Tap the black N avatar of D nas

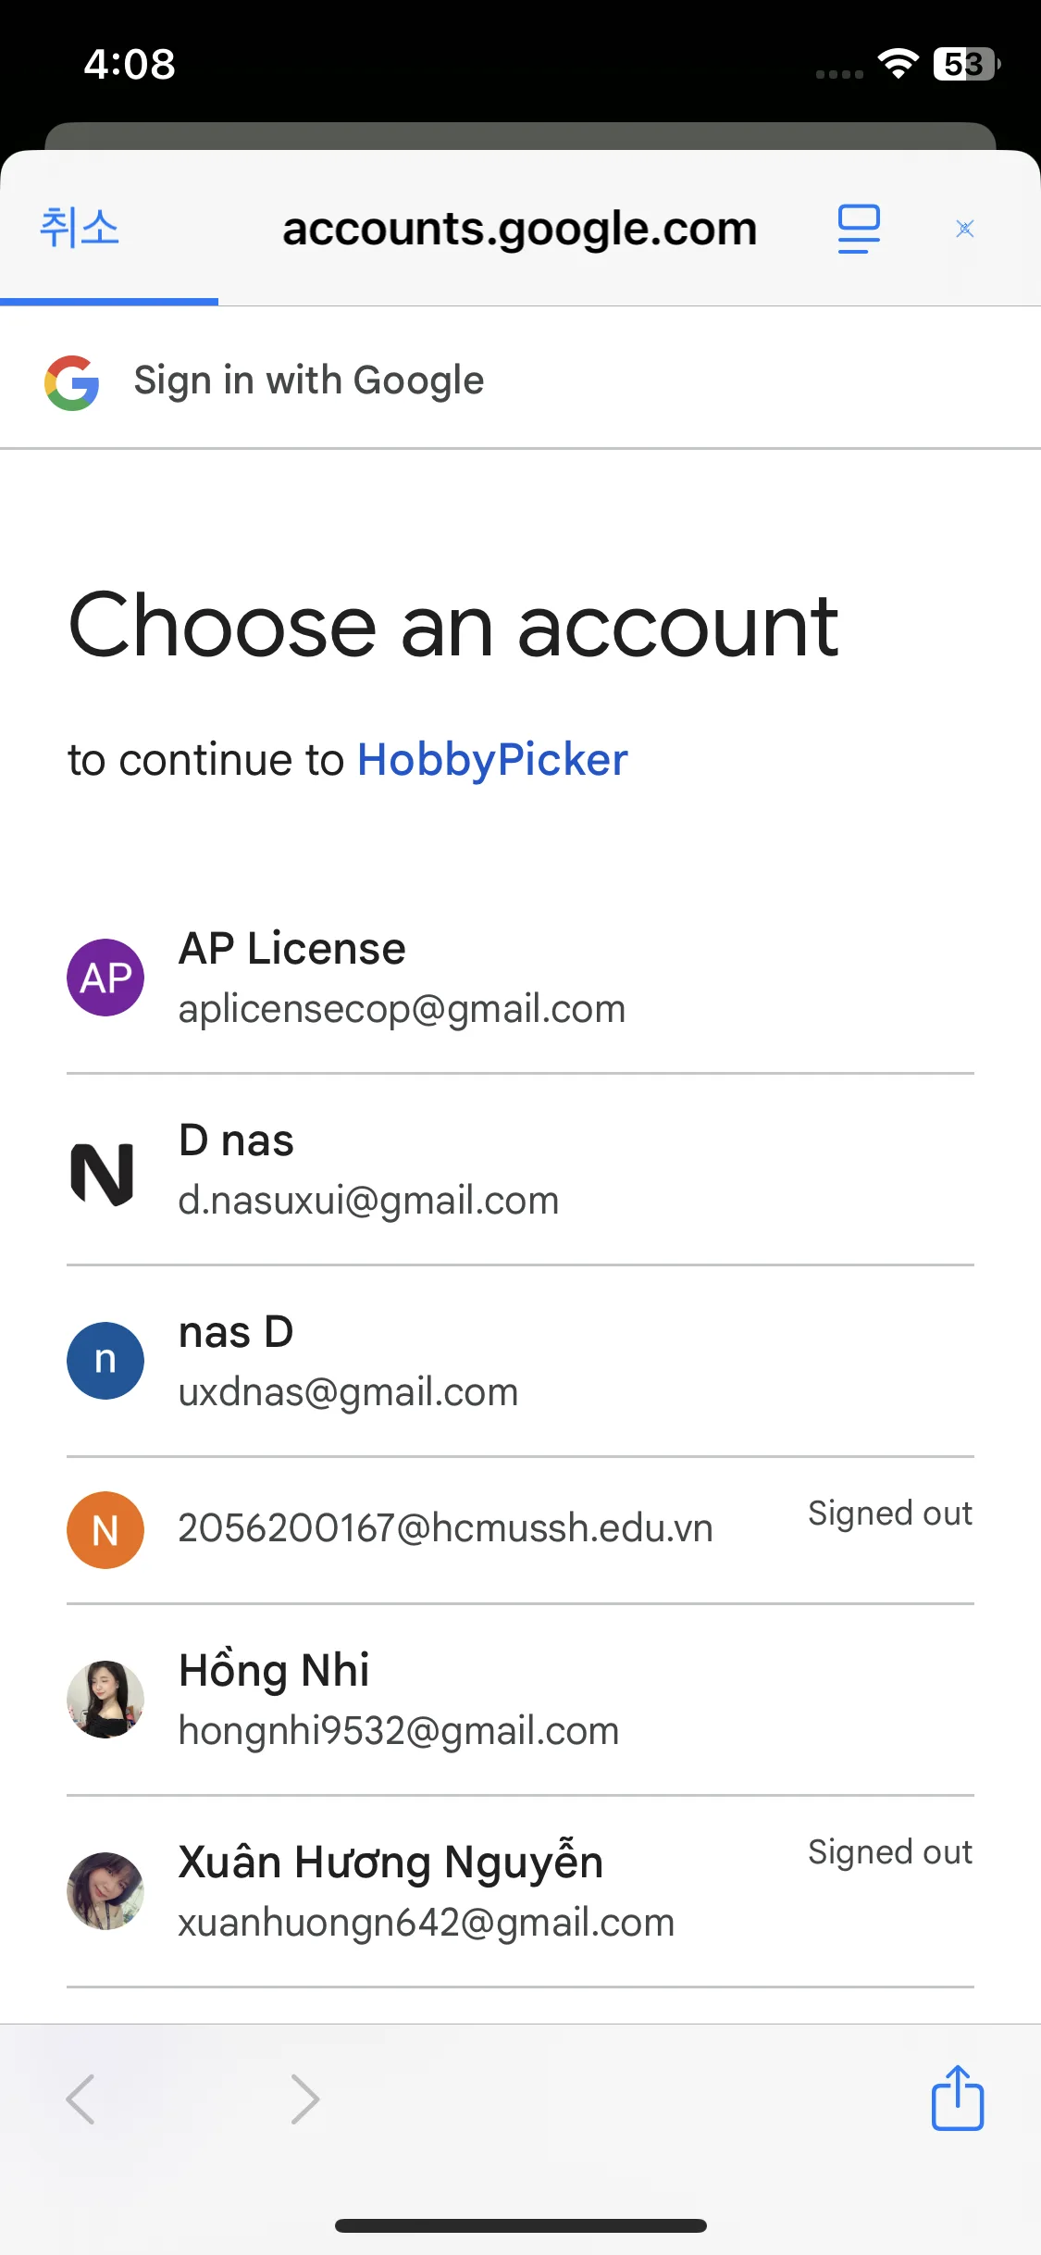pyautogui.click(x=103, y=1173)
